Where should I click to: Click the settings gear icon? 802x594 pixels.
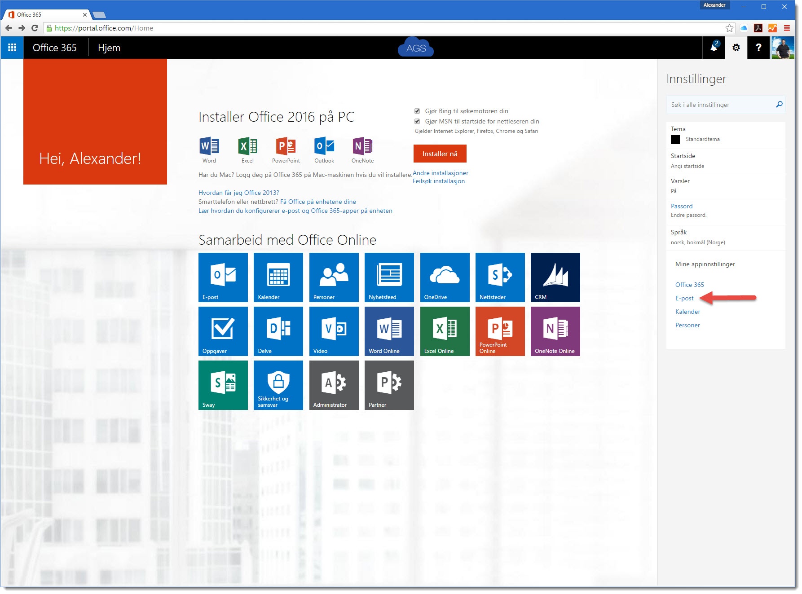point(736,48)
